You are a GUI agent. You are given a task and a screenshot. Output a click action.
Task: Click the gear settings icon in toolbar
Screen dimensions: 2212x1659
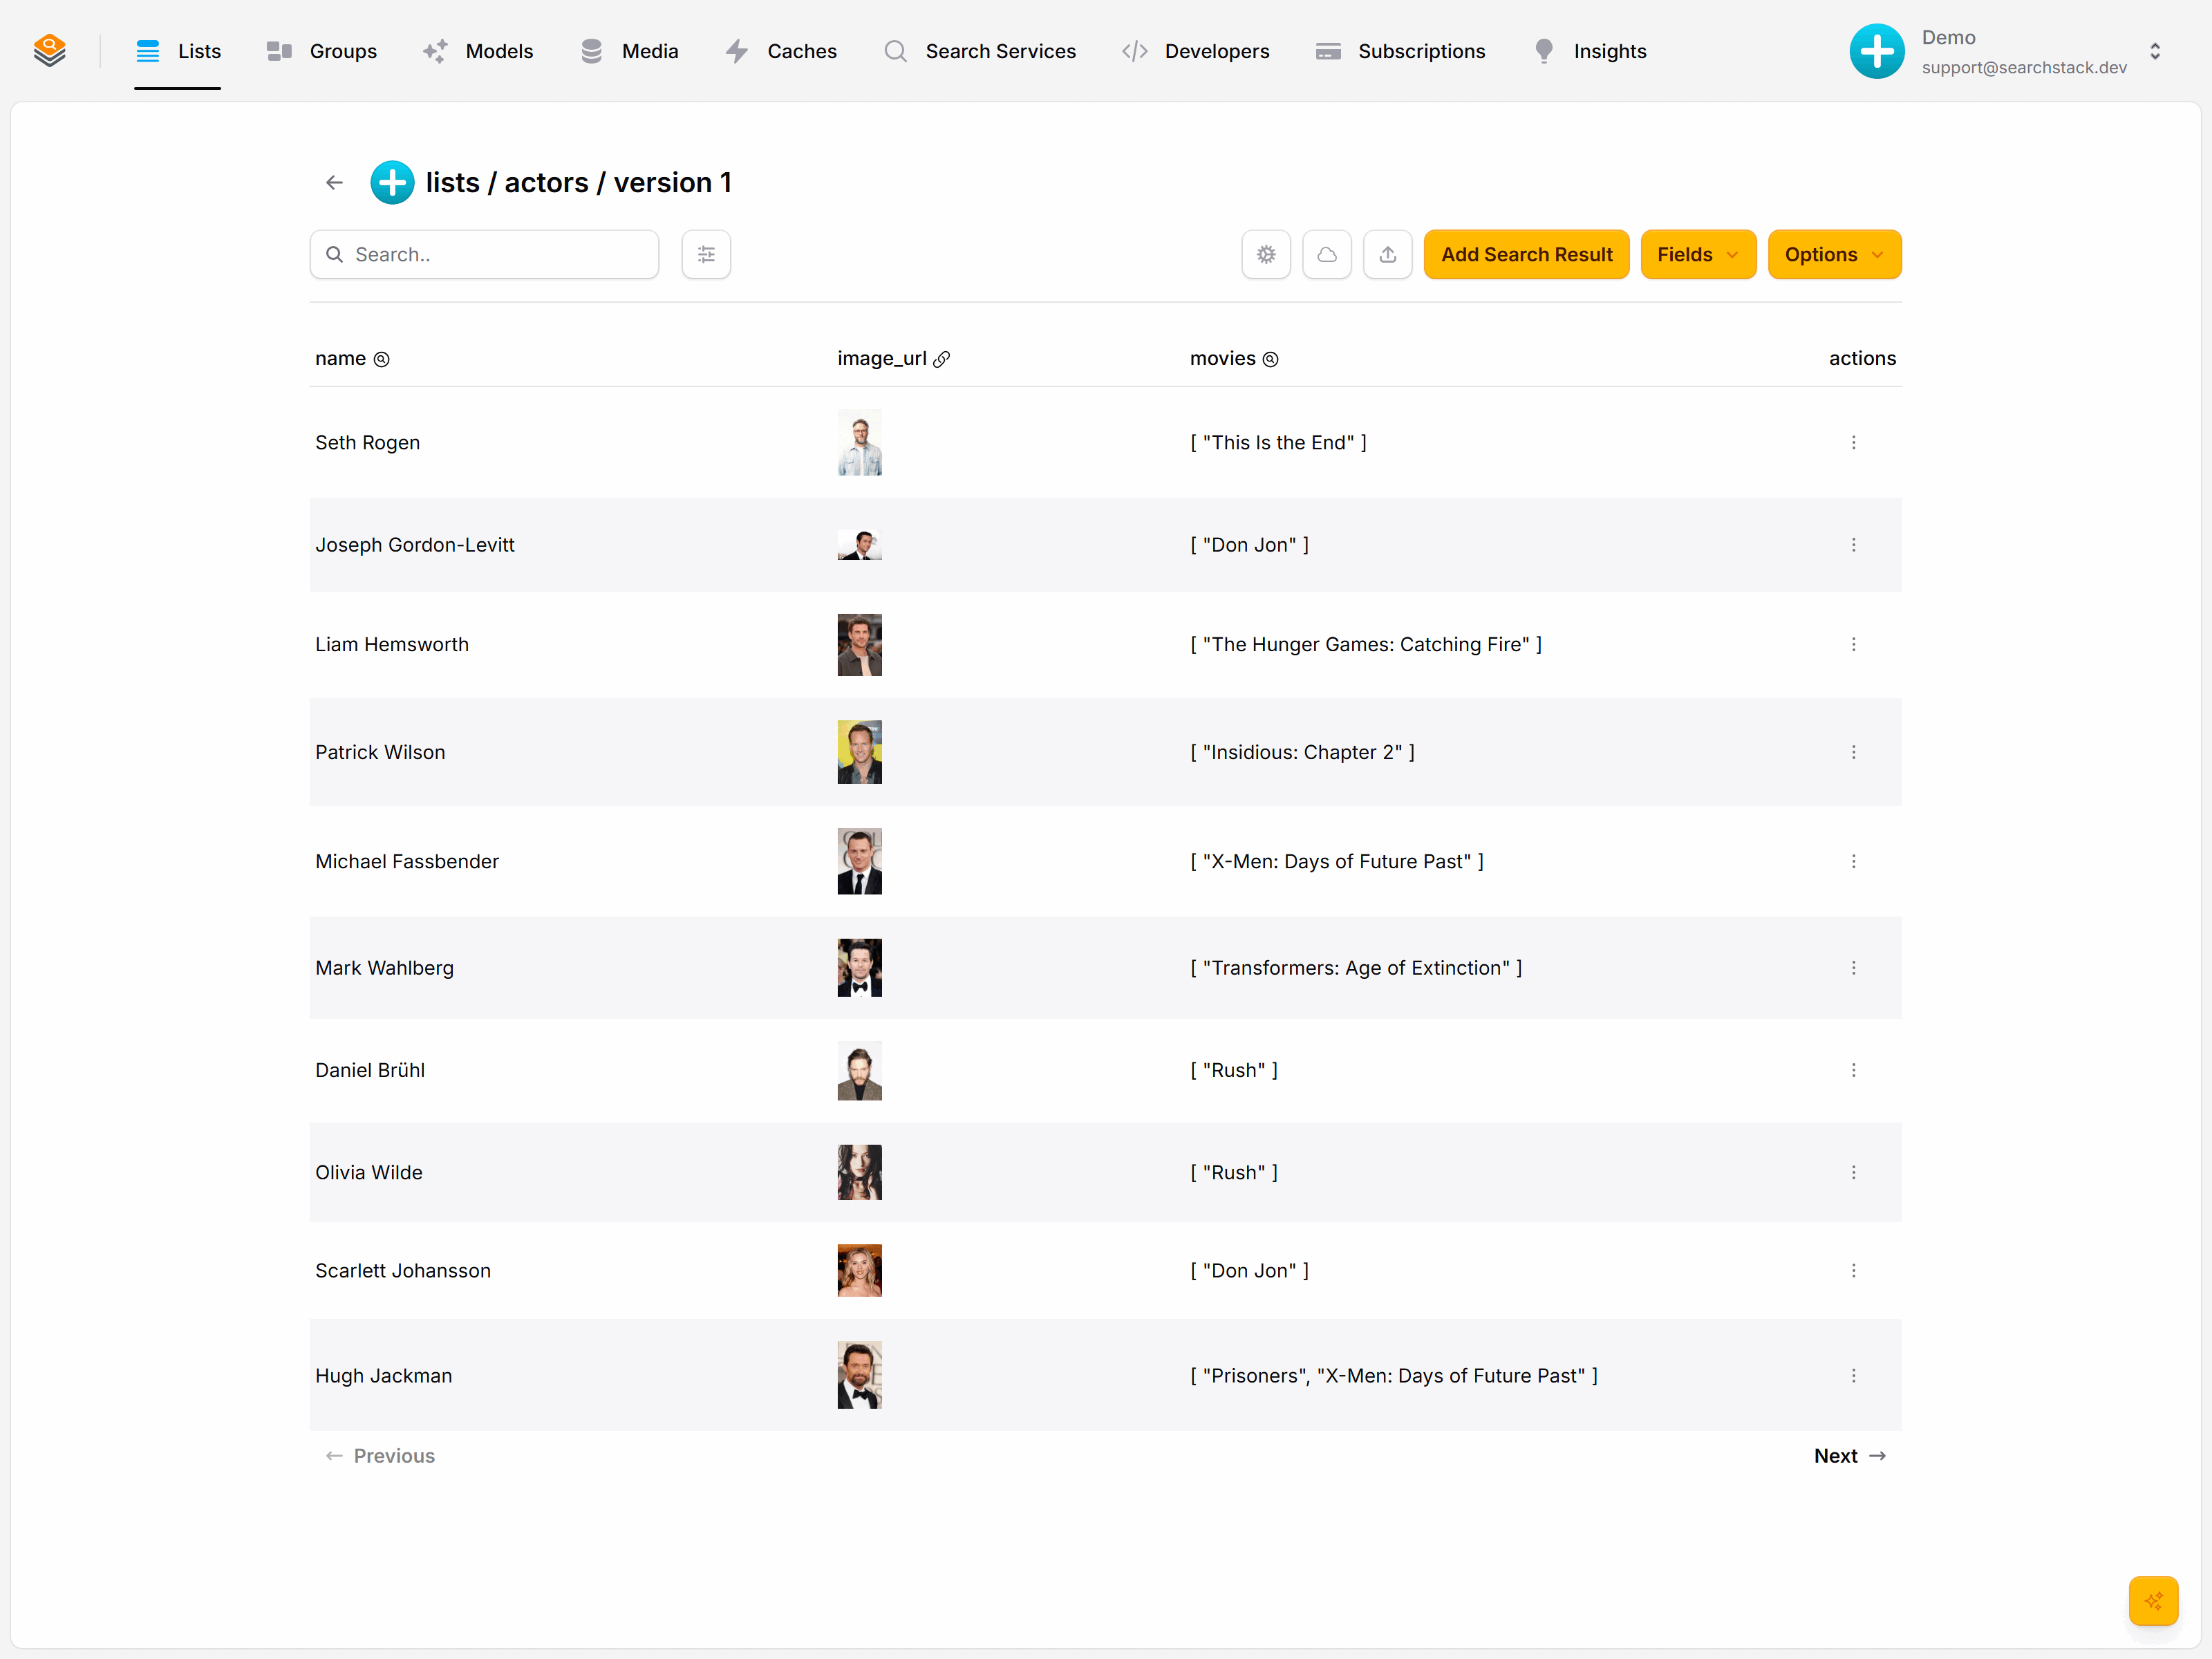(1266, 254)
